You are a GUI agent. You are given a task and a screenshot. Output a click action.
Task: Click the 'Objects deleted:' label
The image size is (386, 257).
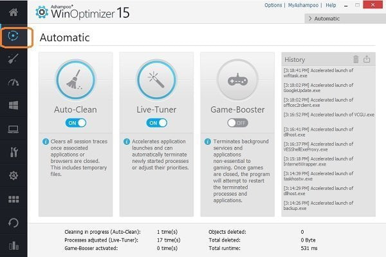click(x=227, y=232)
